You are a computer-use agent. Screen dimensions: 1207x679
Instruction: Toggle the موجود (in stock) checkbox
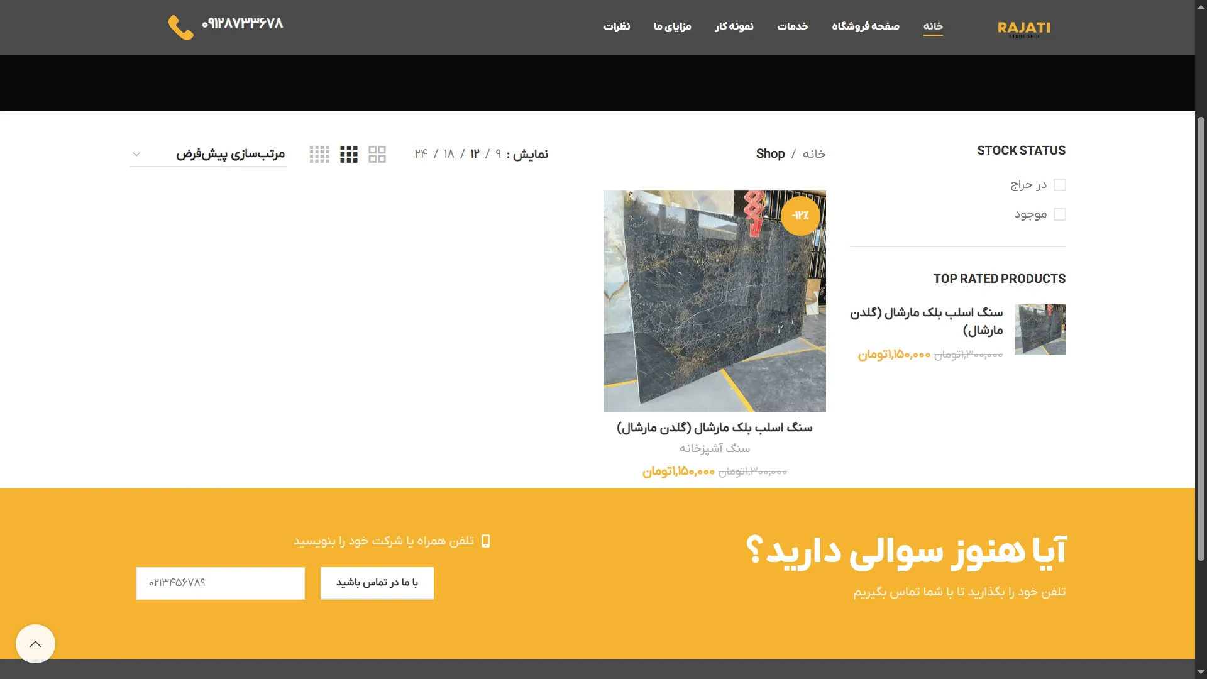point(1060,214)
